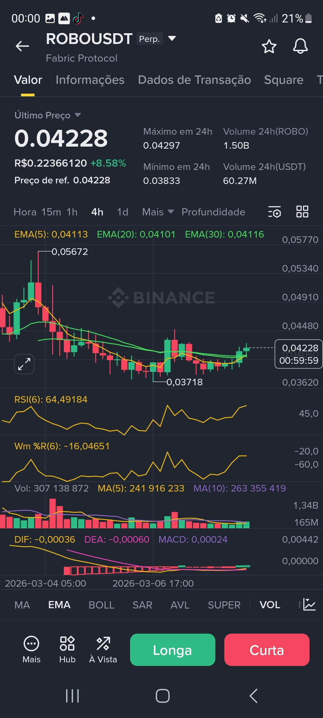Tap the Máximo em 24h value 0.04297

click(161, 145)
